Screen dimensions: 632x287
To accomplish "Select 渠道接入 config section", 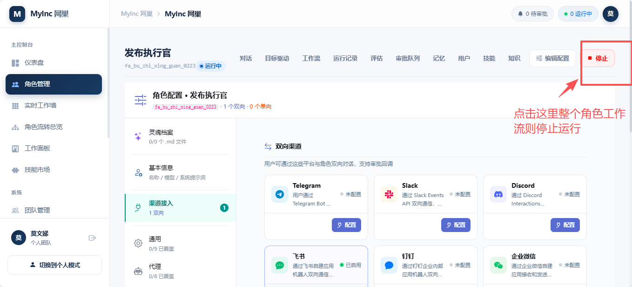I will tap(181, 208).
